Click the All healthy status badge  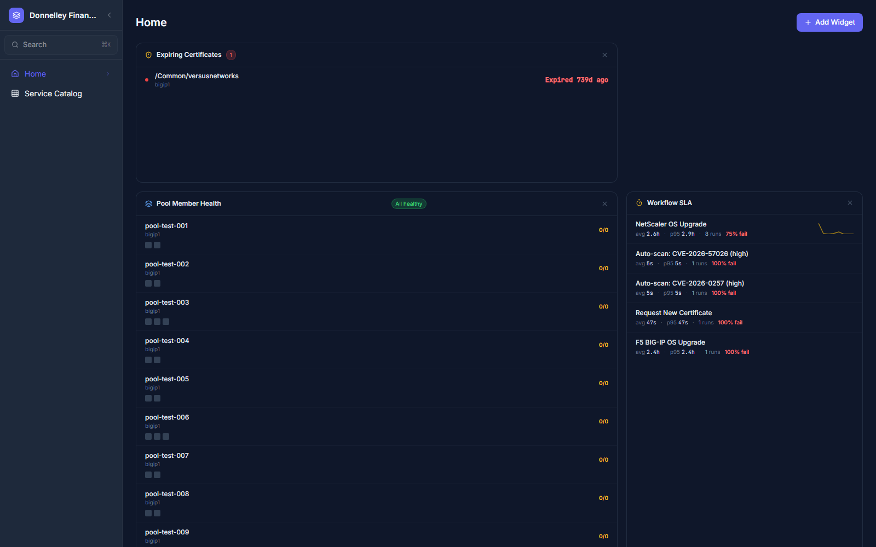pyautogui.click(x=409, y=203)
